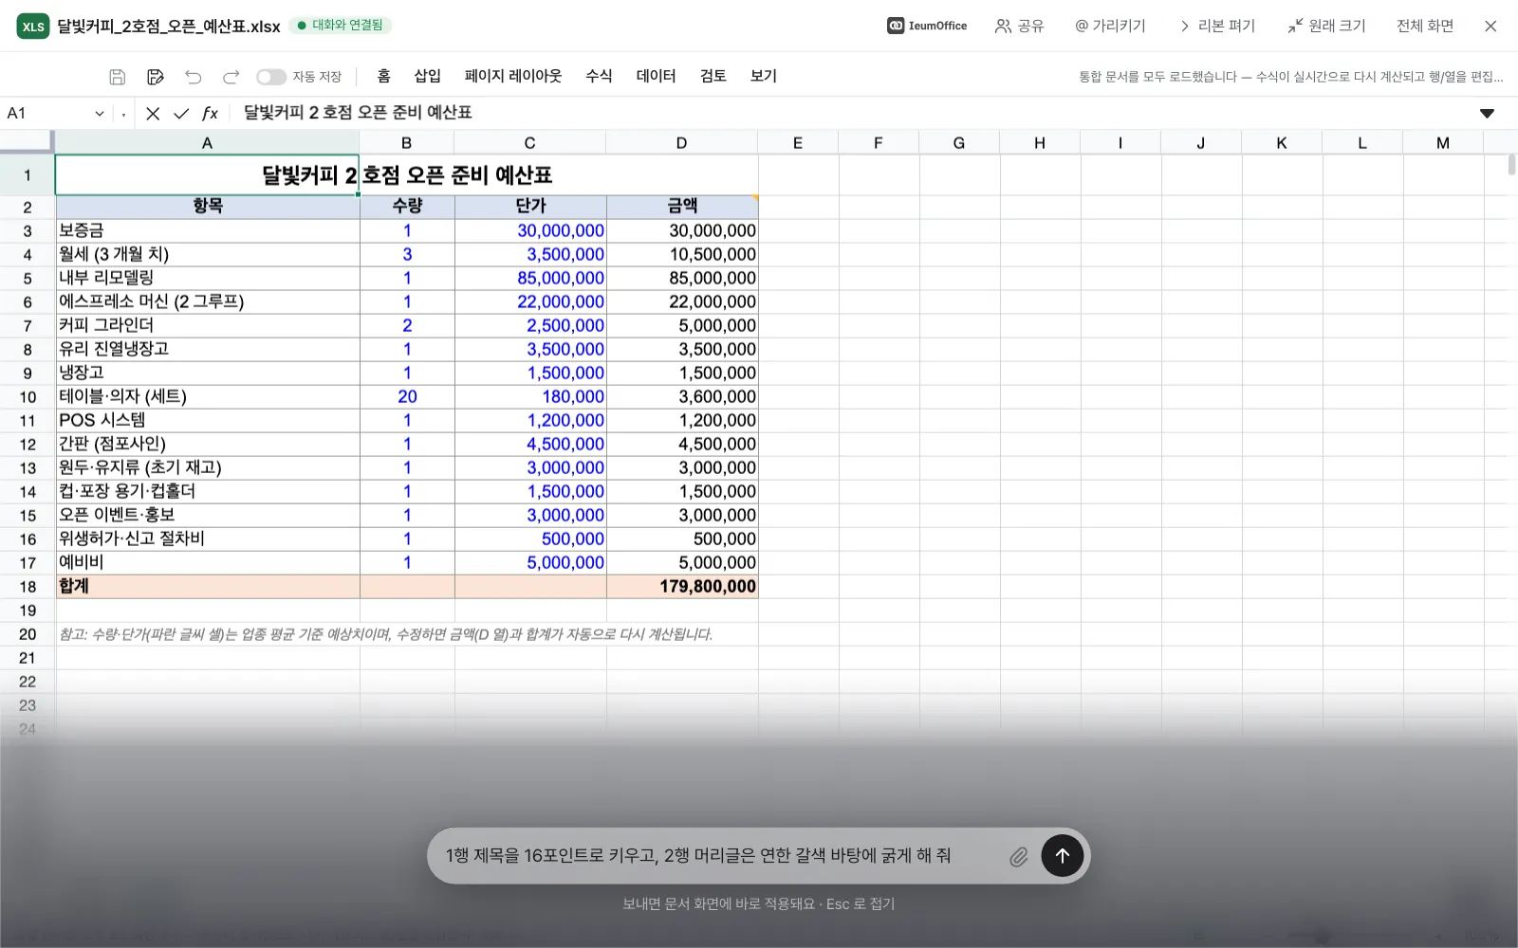This screenshot has height=948, width=1518.
Task: Open the 수식 ribbon tab
Action: [599, 76]
